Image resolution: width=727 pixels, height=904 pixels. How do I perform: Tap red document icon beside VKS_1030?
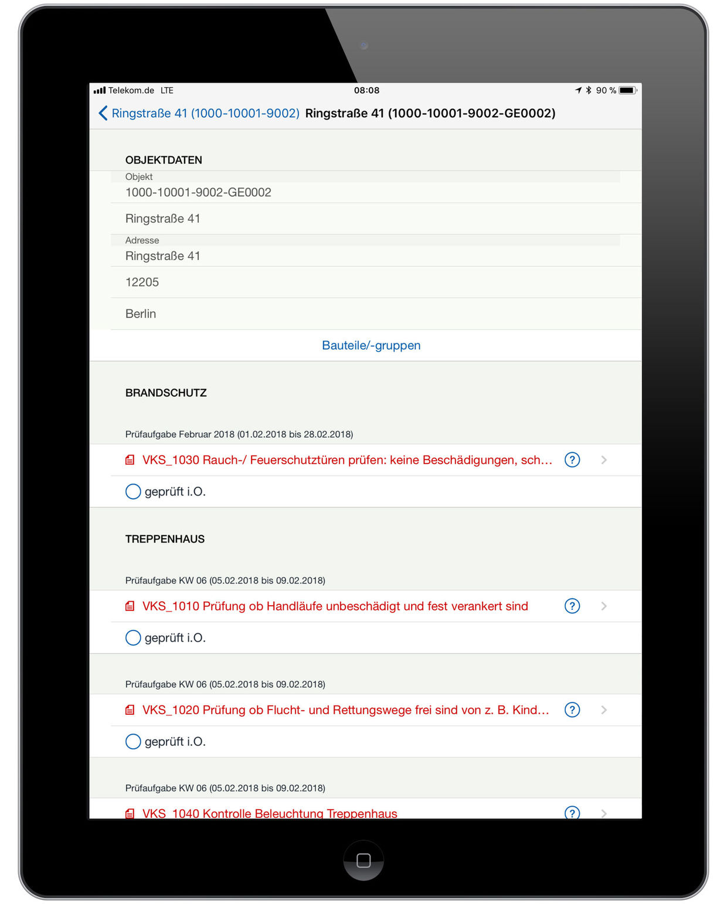point(130,460)
